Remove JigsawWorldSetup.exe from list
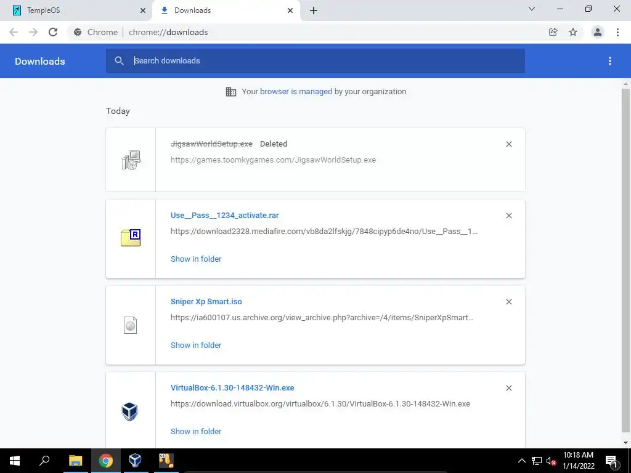 tap(508, 144)
